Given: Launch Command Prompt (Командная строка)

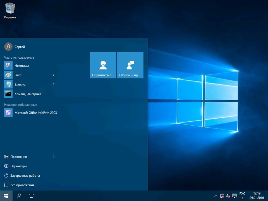Looking at the screenshot, I should 28,94.
